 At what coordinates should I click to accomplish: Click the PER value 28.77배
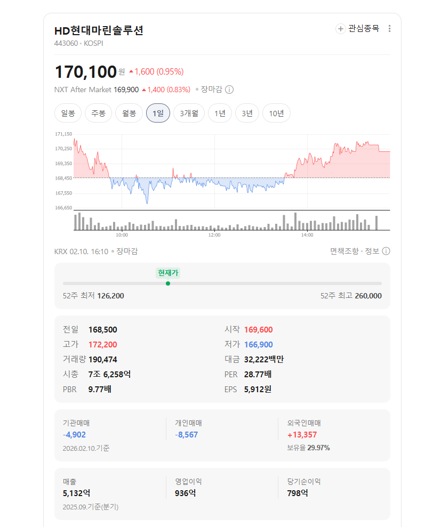click(x=258, y=375)
